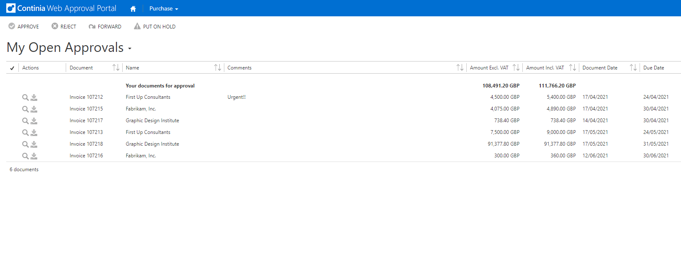Screen dimensions: 681x262
Task: Click the Reject button
Action: pos(64,26)
